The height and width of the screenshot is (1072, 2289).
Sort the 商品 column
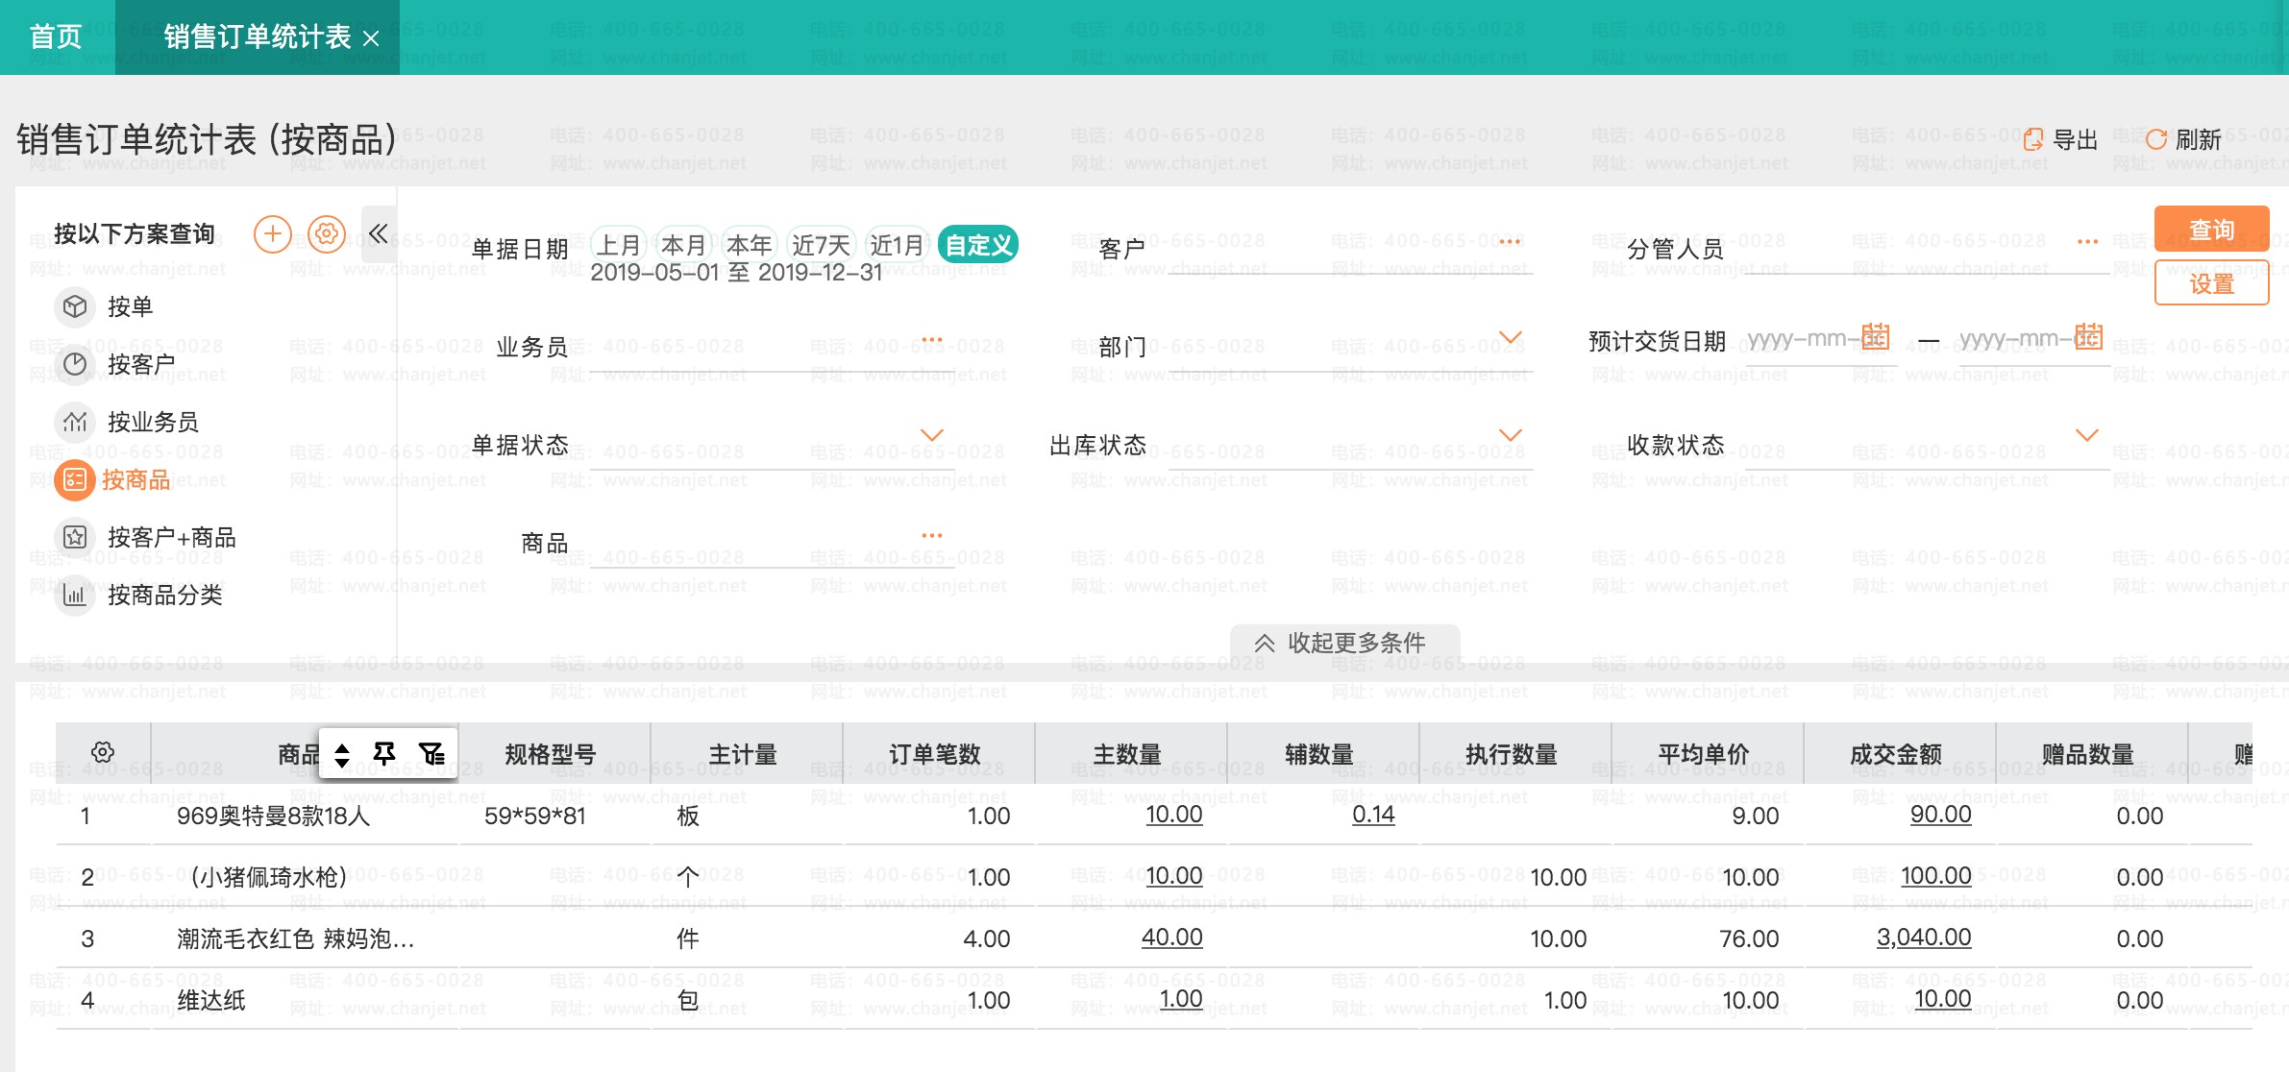(342, 755)
